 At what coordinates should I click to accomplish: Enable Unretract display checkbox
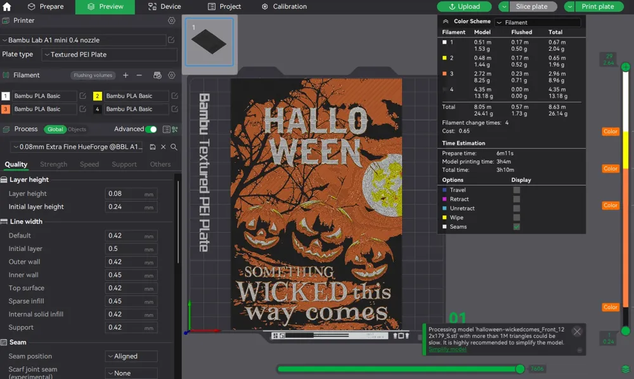click(x=516, y=209)
